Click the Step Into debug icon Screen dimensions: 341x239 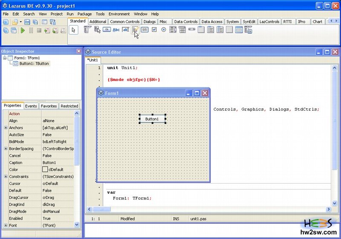pos(47,30)
